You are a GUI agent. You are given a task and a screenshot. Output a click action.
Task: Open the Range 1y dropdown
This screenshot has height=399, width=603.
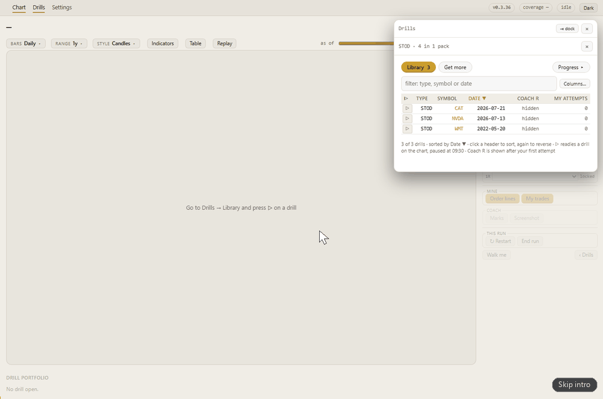(x=69, y=43)
